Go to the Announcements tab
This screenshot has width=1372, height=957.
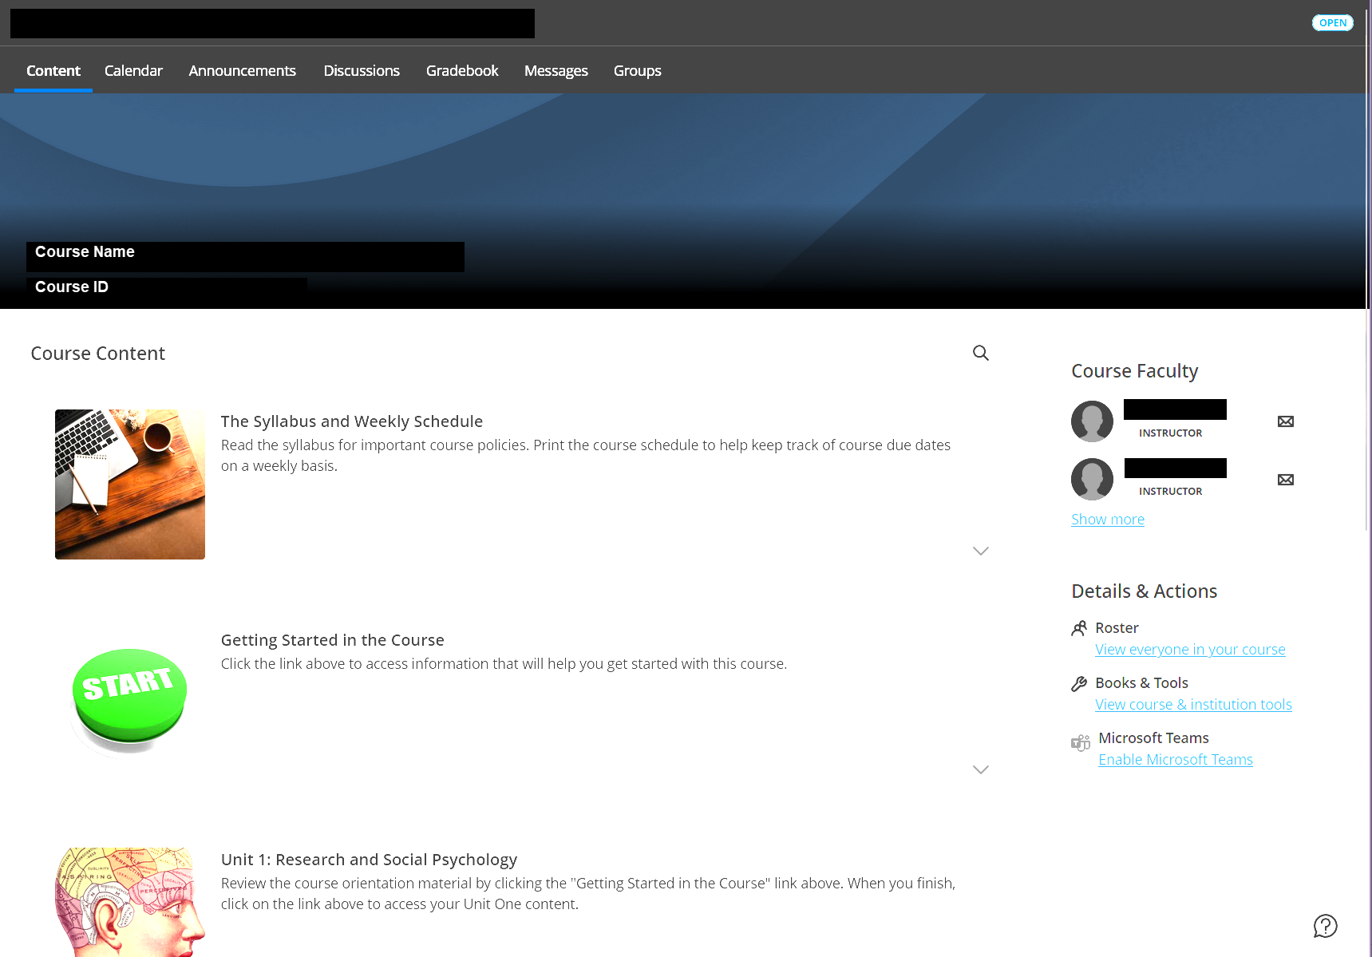point(242,70)
